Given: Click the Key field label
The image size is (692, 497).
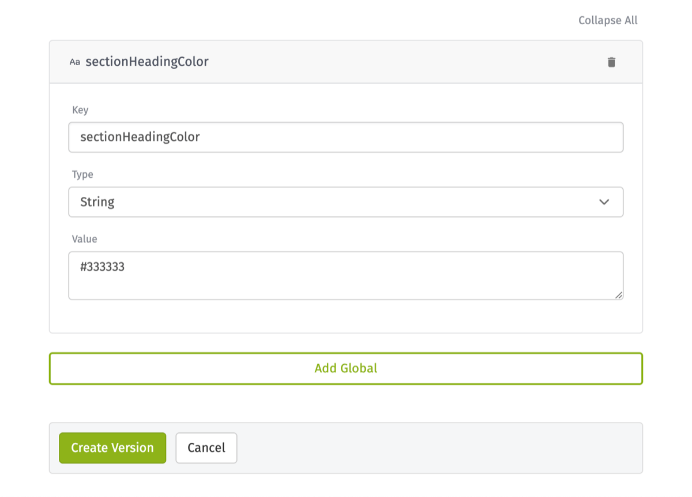Looking at the screenshot, I should [x=80, y=110].
